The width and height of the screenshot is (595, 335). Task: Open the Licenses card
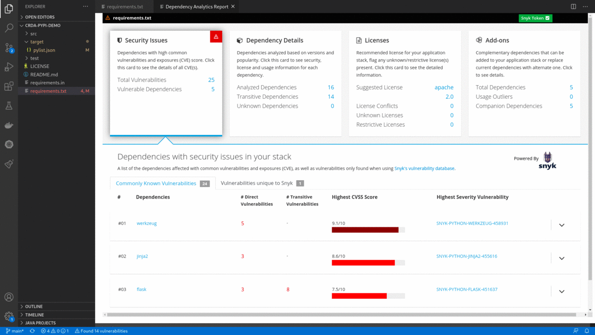405,83
